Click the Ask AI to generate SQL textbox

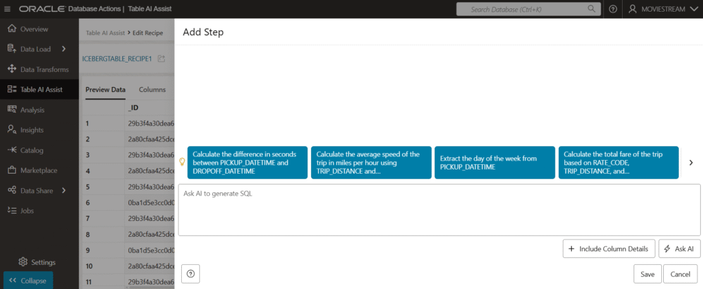point(439,209)
